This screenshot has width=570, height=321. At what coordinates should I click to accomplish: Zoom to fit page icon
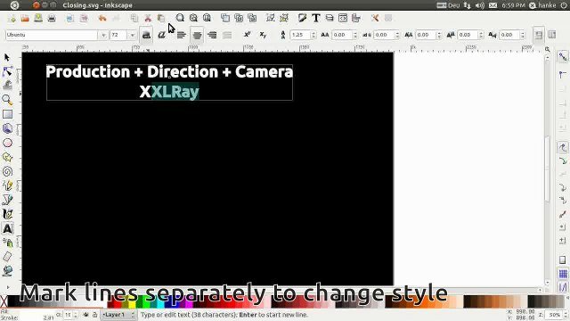click(x=207, y=18)
